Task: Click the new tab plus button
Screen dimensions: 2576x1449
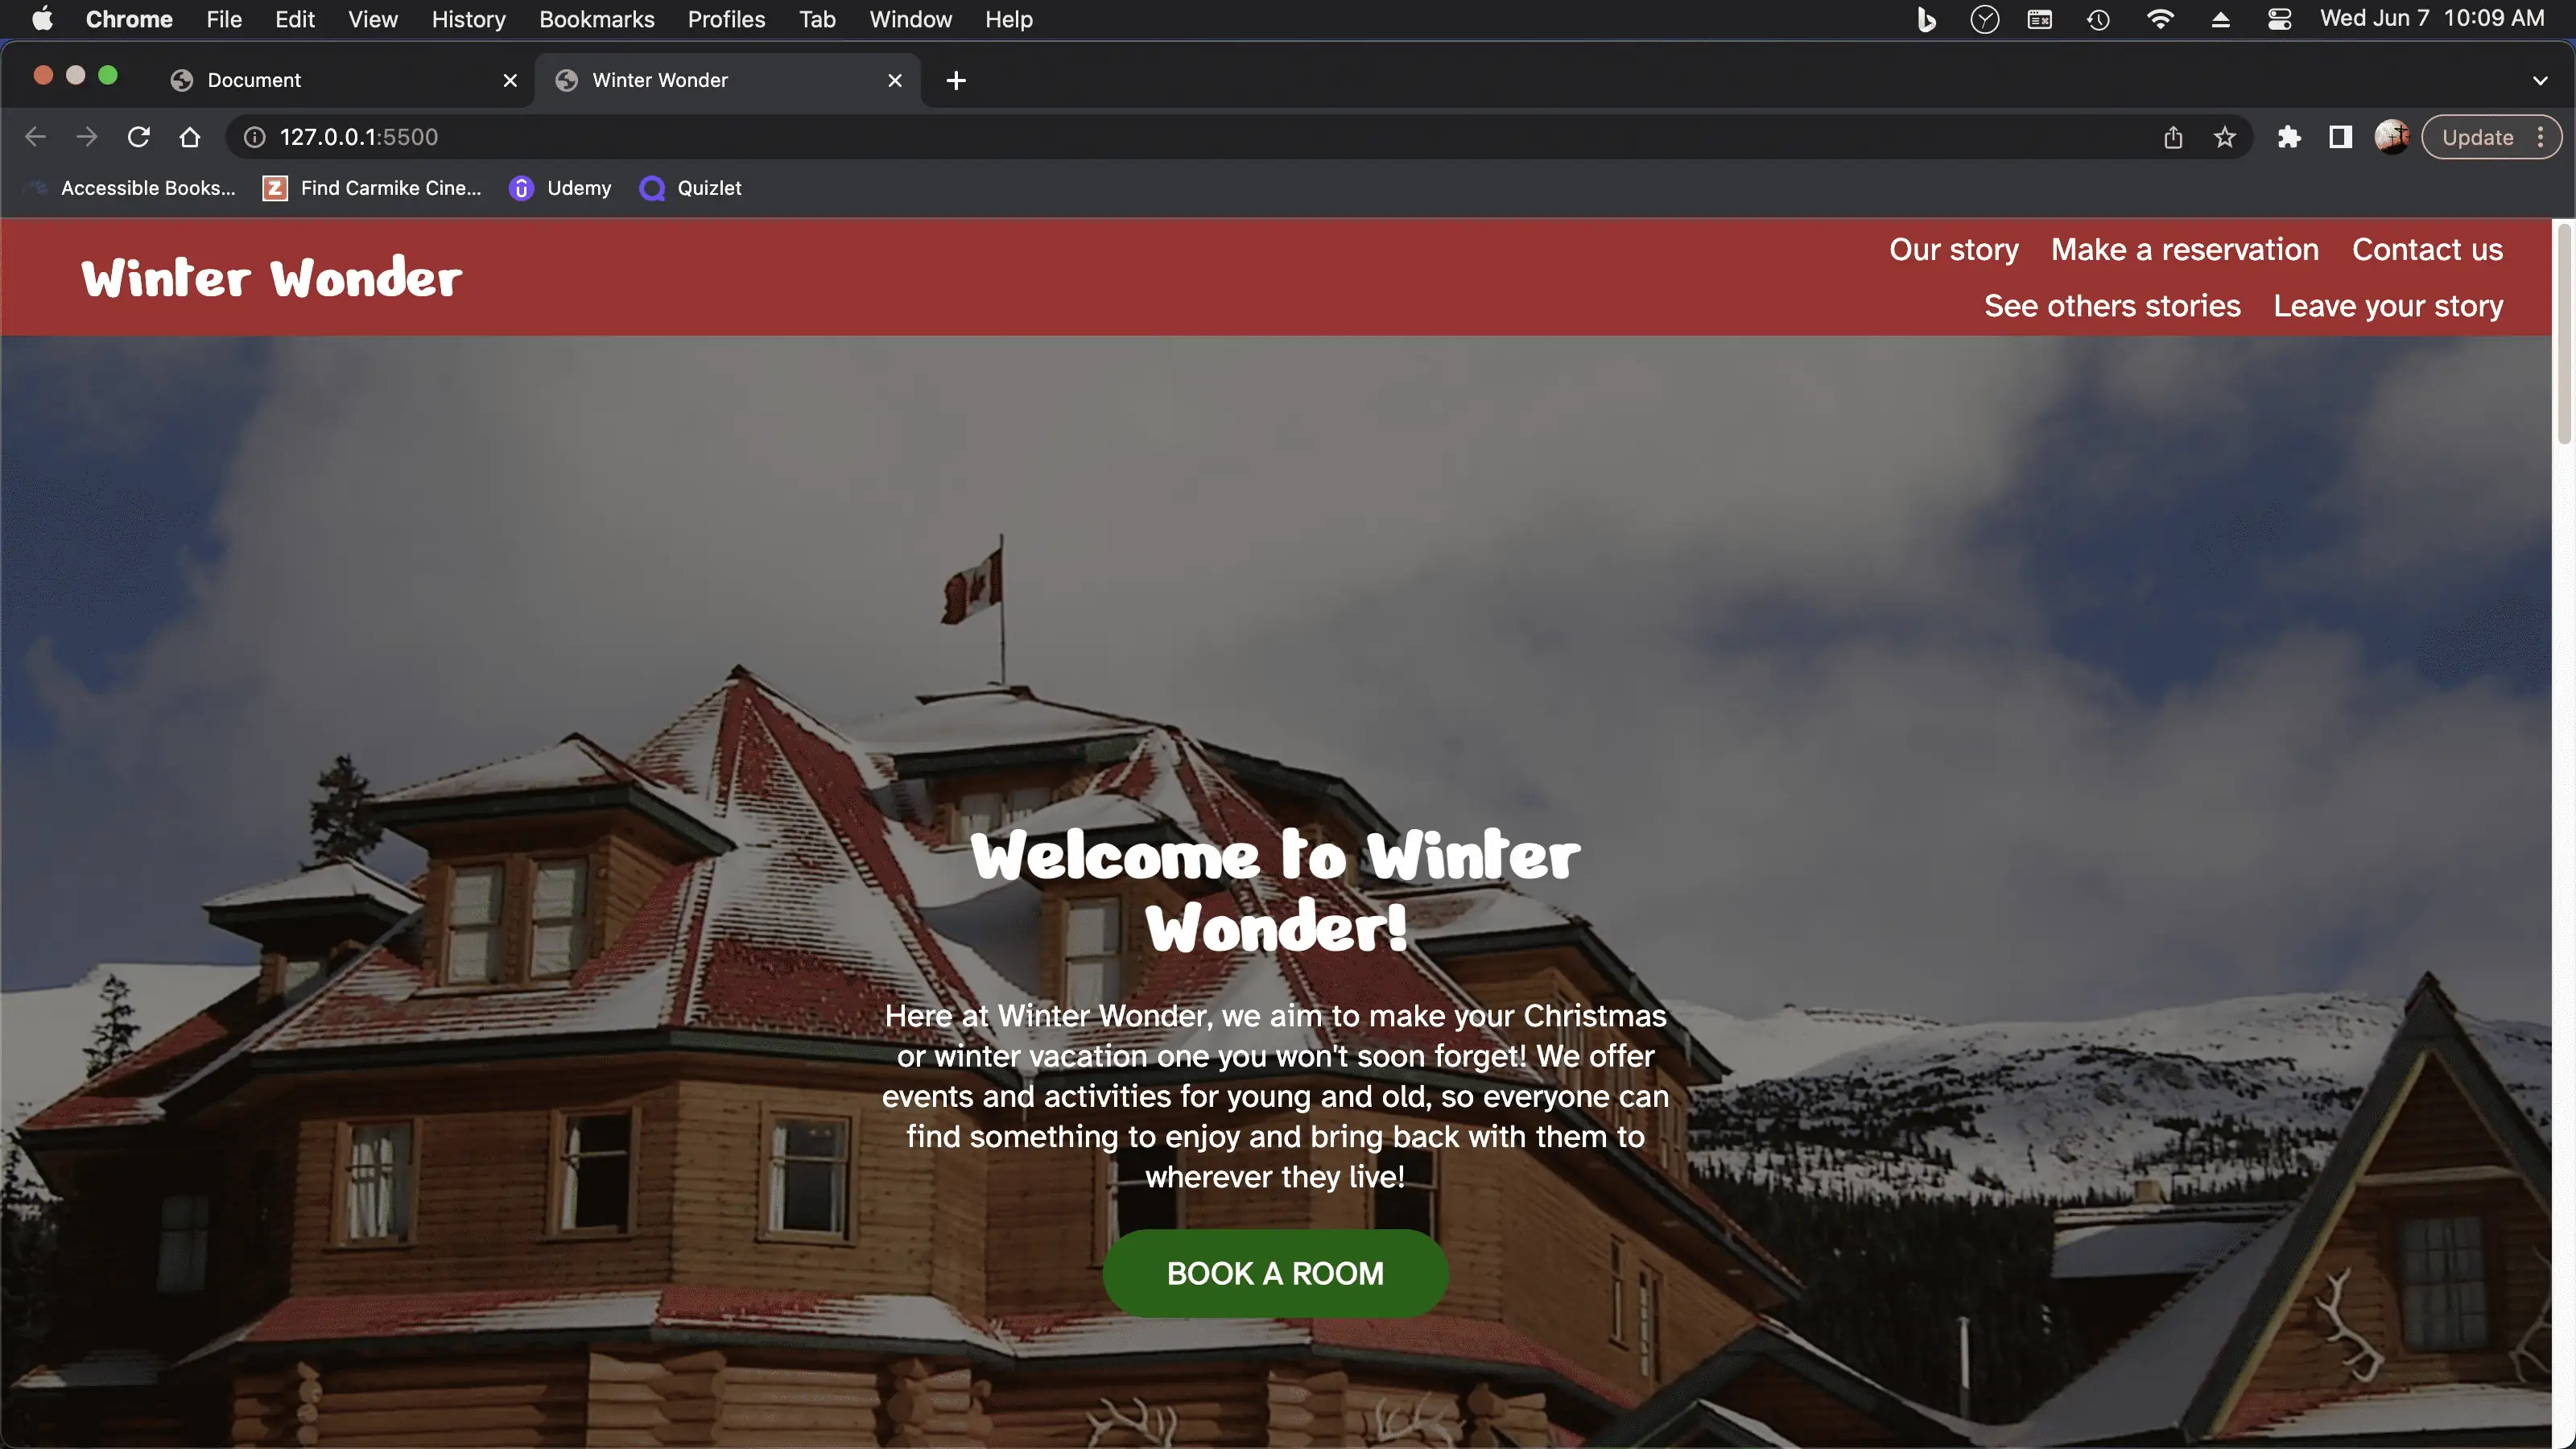Action: [956, 80]
